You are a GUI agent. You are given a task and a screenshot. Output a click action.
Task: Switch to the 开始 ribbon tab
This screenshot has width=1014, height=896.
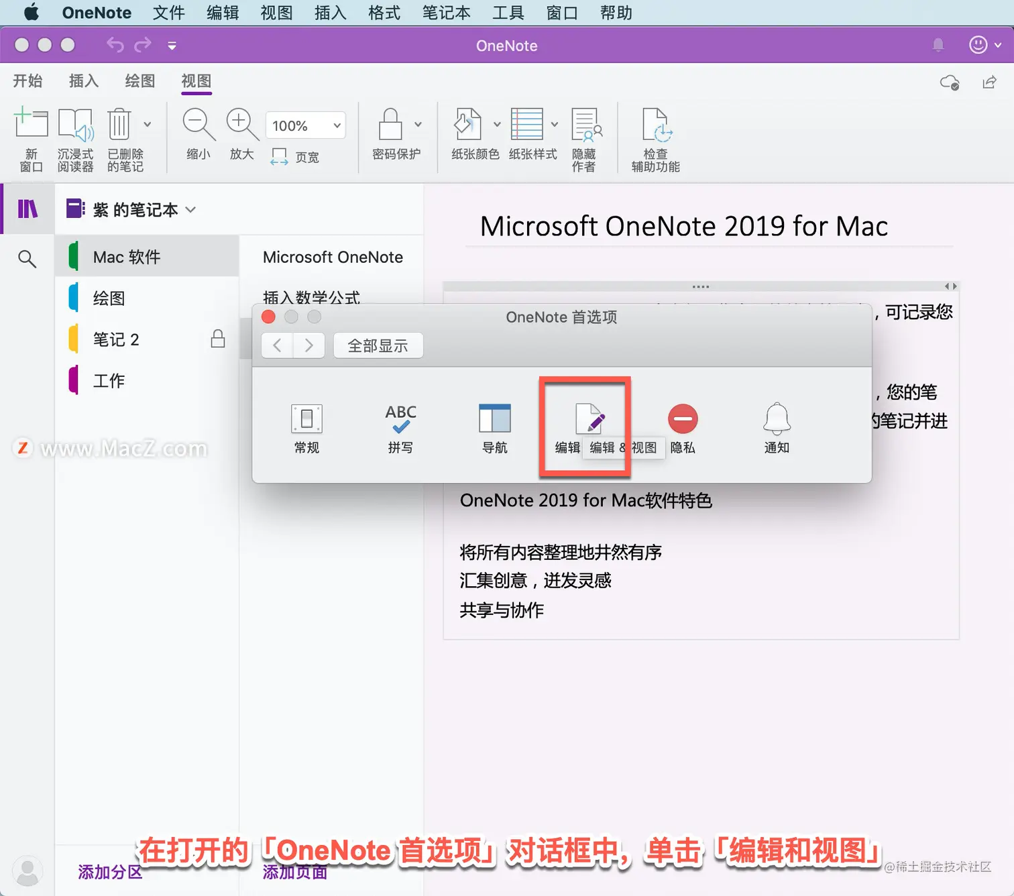27,81
